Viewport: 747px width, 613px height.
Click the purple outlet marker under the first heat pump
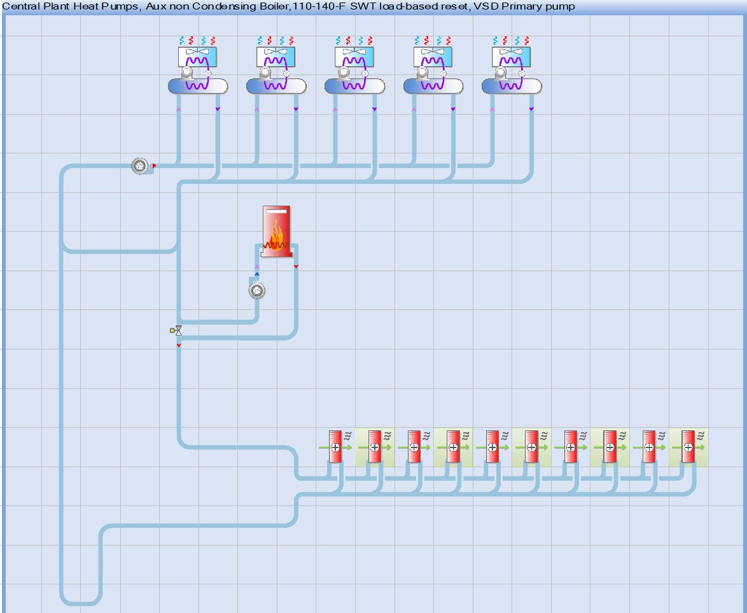(x=218, y=108)
